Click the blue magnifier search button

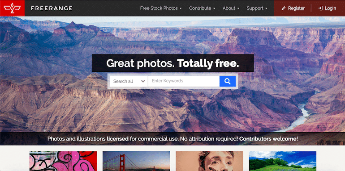coord(228,81)
